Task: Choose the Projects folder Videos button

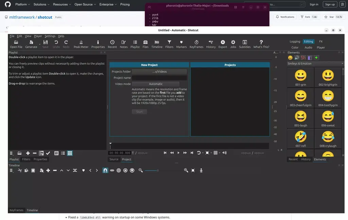Action: (x=159, y=71)
